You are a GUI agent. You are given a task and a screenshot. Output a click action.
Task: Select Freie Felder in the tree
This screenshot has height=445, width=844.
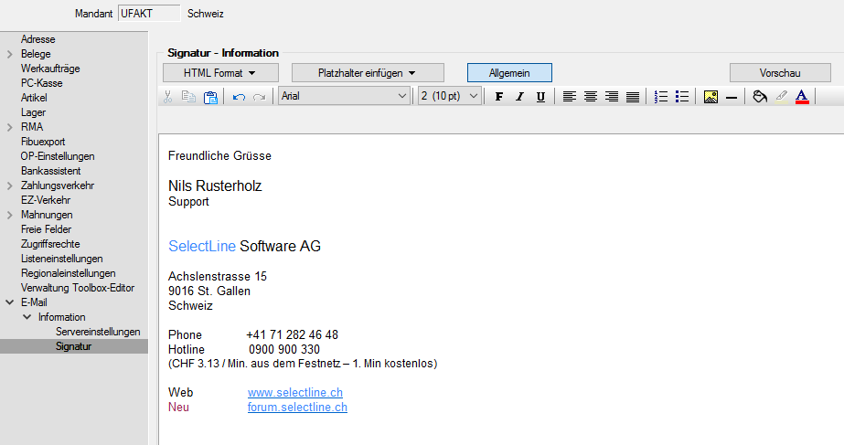pos(46,229)
